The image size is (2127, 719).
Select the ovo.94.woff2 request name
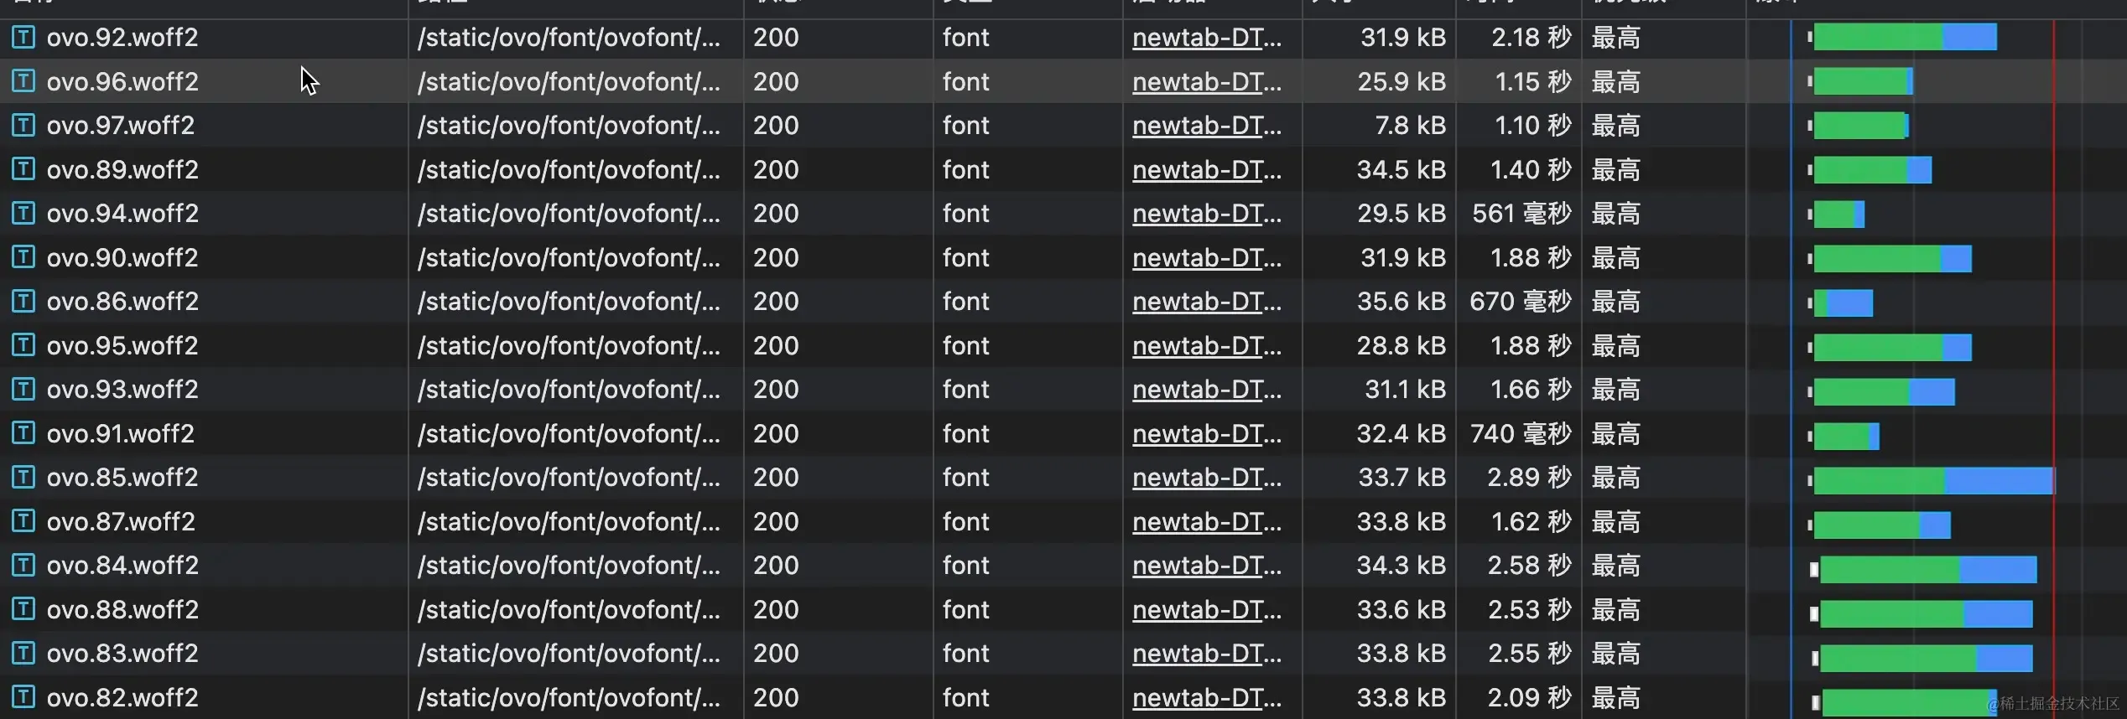tap(122, 214)
